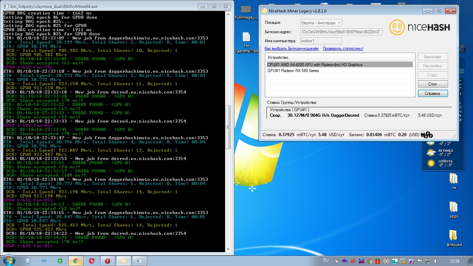Open the Как выбрать Биткоин-кошелёк link
This screenshot has height=266, width=473.
click(x=292, y=49)
